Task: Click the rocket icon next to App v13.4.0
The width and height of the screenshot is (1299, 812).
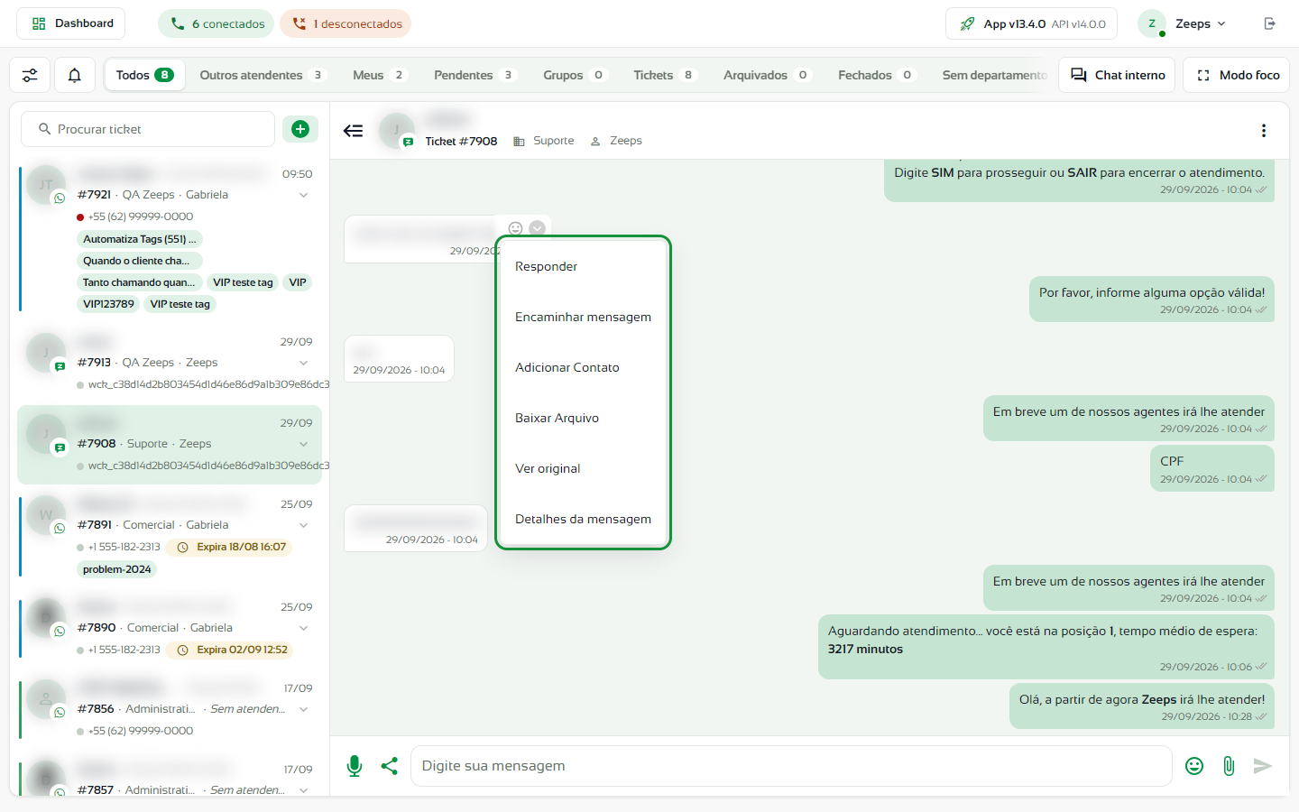Action: pos(967,24)
